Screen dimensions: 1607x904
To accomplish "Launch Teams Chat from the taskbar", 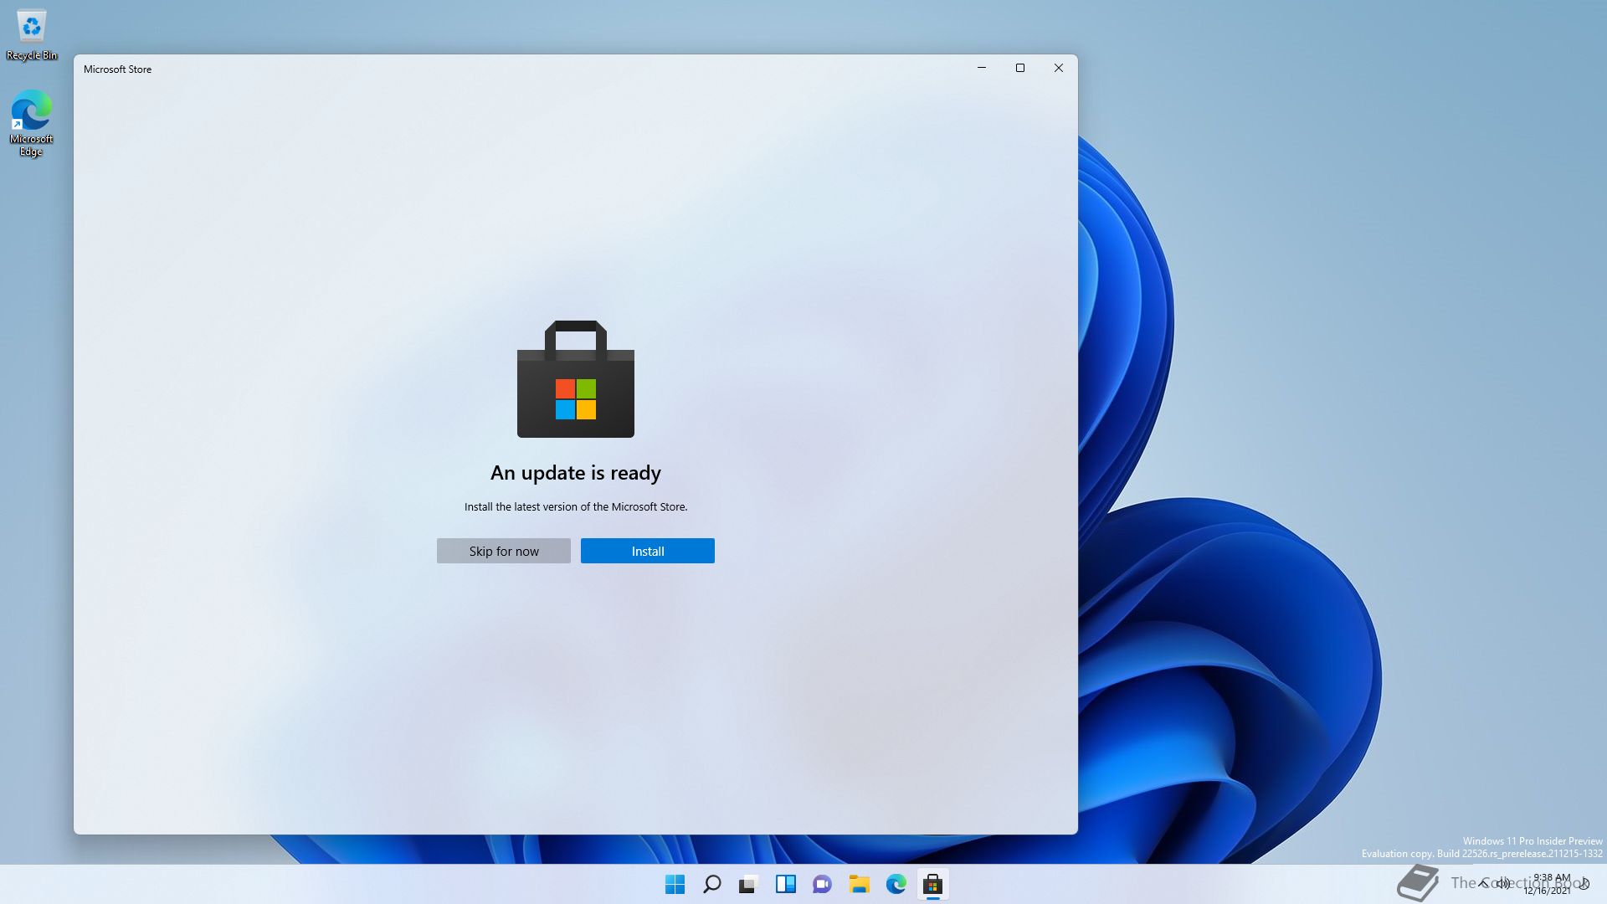I will pyautogui.click(x=822, y=884).
